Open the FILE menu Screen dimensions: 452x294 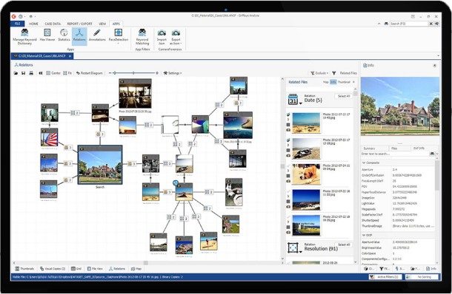pos(18,24)
